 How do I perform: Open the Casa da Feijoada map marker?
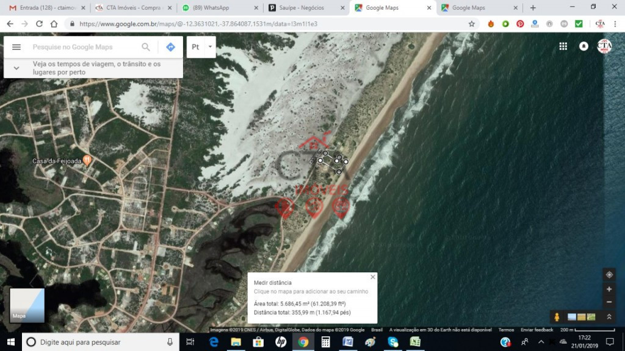pos(87,160)
